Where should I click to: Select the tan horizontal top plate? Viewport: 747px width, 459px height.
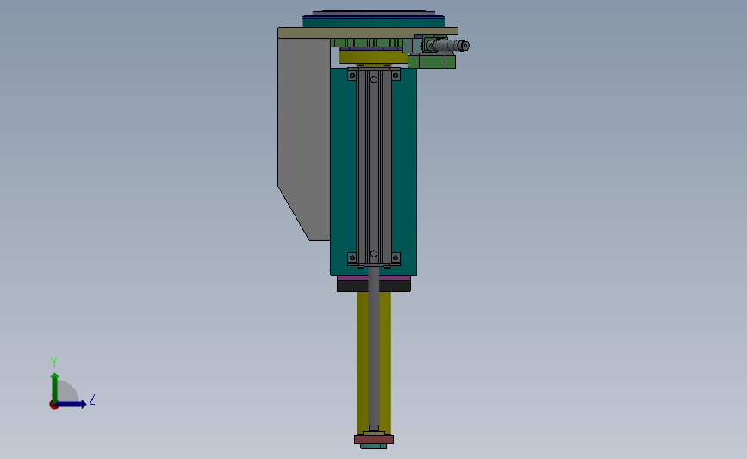[367, 33]
